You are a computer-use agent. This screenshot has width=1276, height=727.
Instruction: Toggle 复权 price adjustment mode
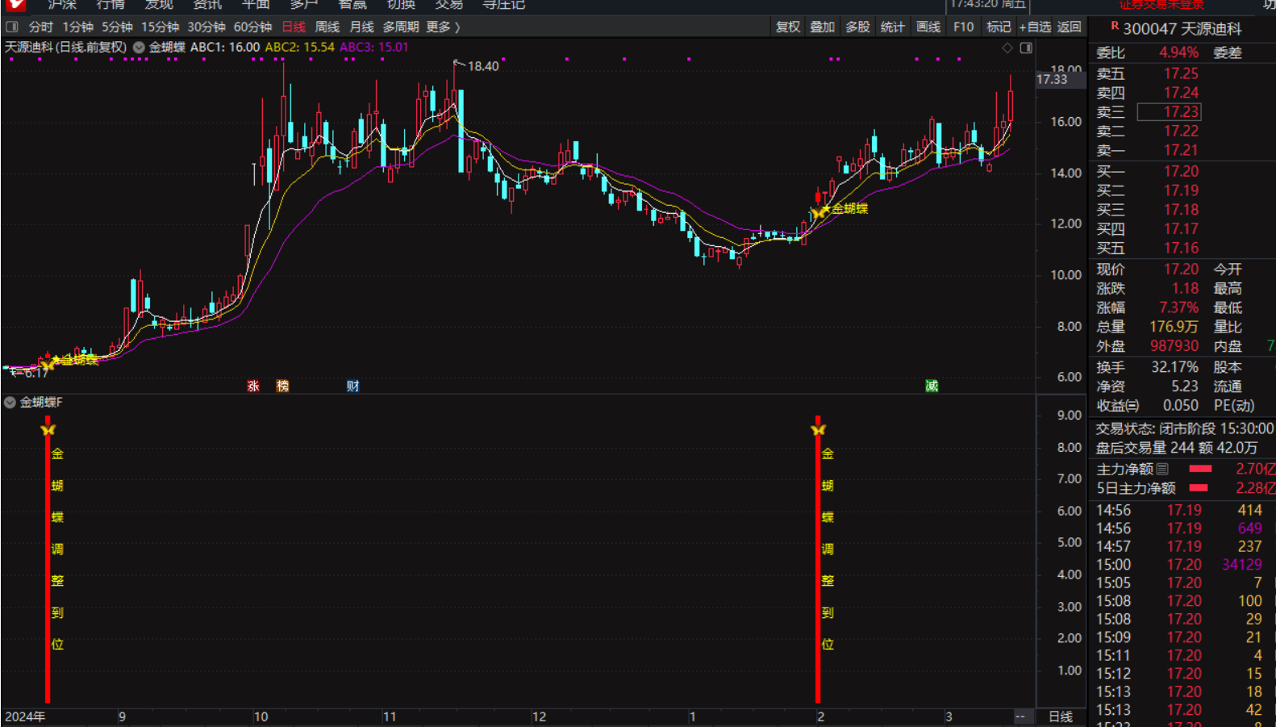[x=787, y=27]
